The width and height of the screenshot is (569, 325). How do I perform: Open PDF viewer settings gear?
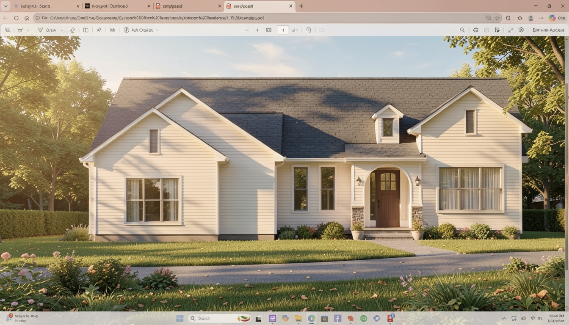tap(521, 30)
